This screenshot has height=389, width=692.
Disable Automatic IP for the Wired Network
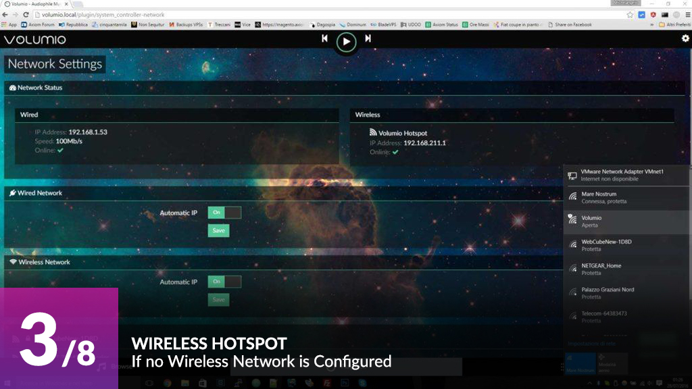pyautogui.click(x=223, y=212)
